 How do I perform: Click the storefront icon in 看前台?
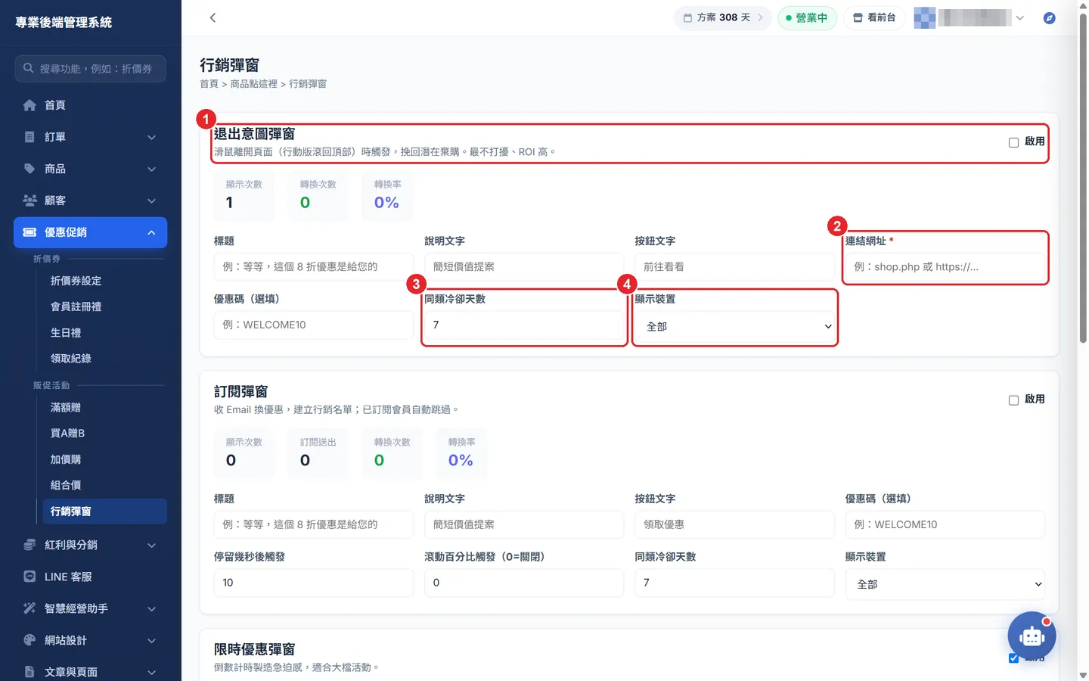click(858, 17)
